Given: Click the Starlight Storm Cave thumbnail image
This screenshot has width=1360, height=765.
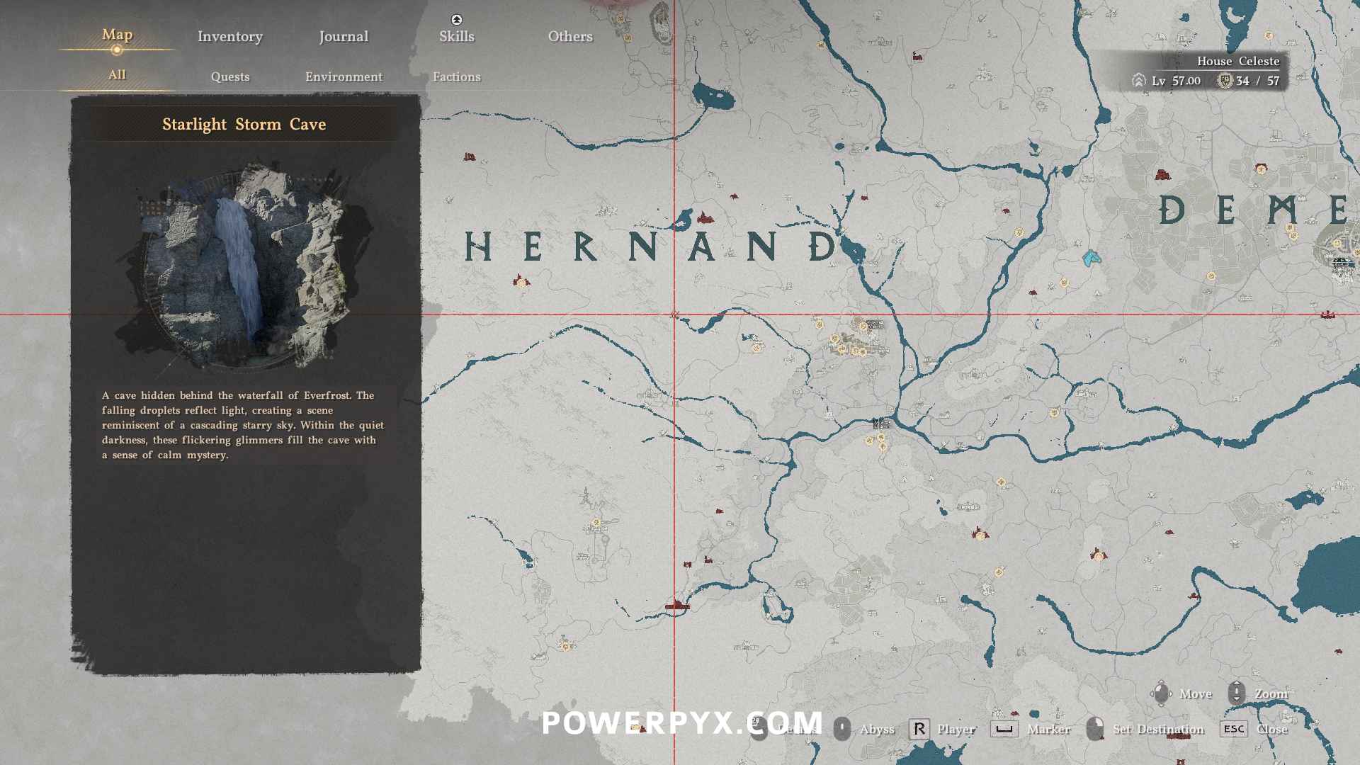Looking at the screenshot, I should point(245,268).
